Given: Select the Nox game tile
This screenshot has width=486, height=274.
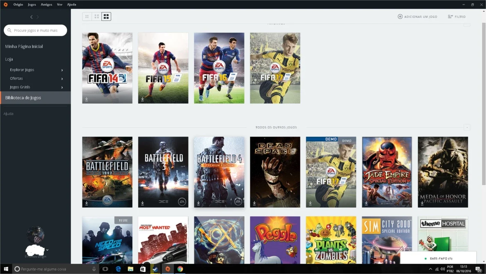Looking at the screenshot, I should point(219,240).
